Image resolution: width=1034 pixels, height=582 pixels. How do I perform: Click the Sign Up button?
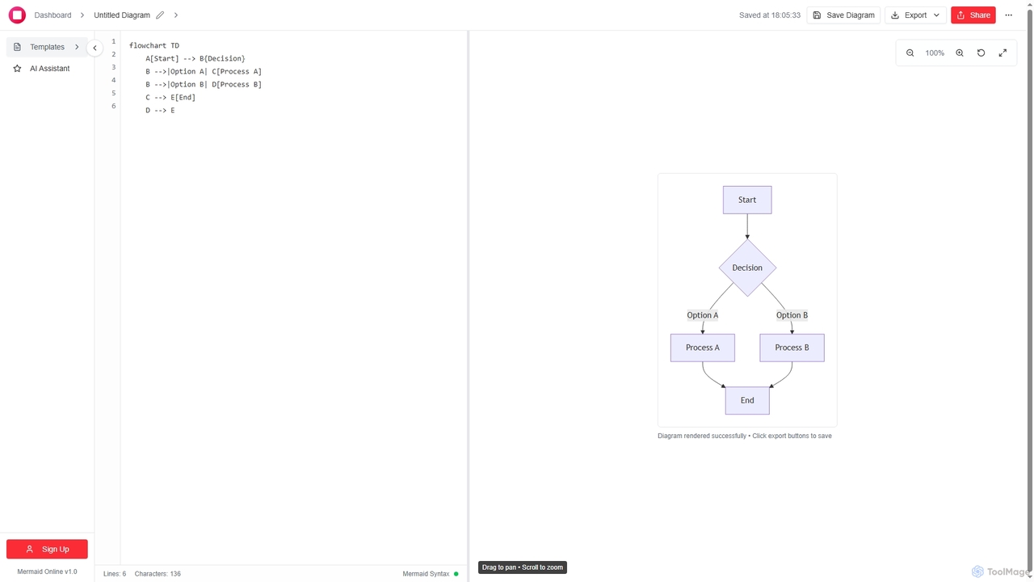(47, 549)
